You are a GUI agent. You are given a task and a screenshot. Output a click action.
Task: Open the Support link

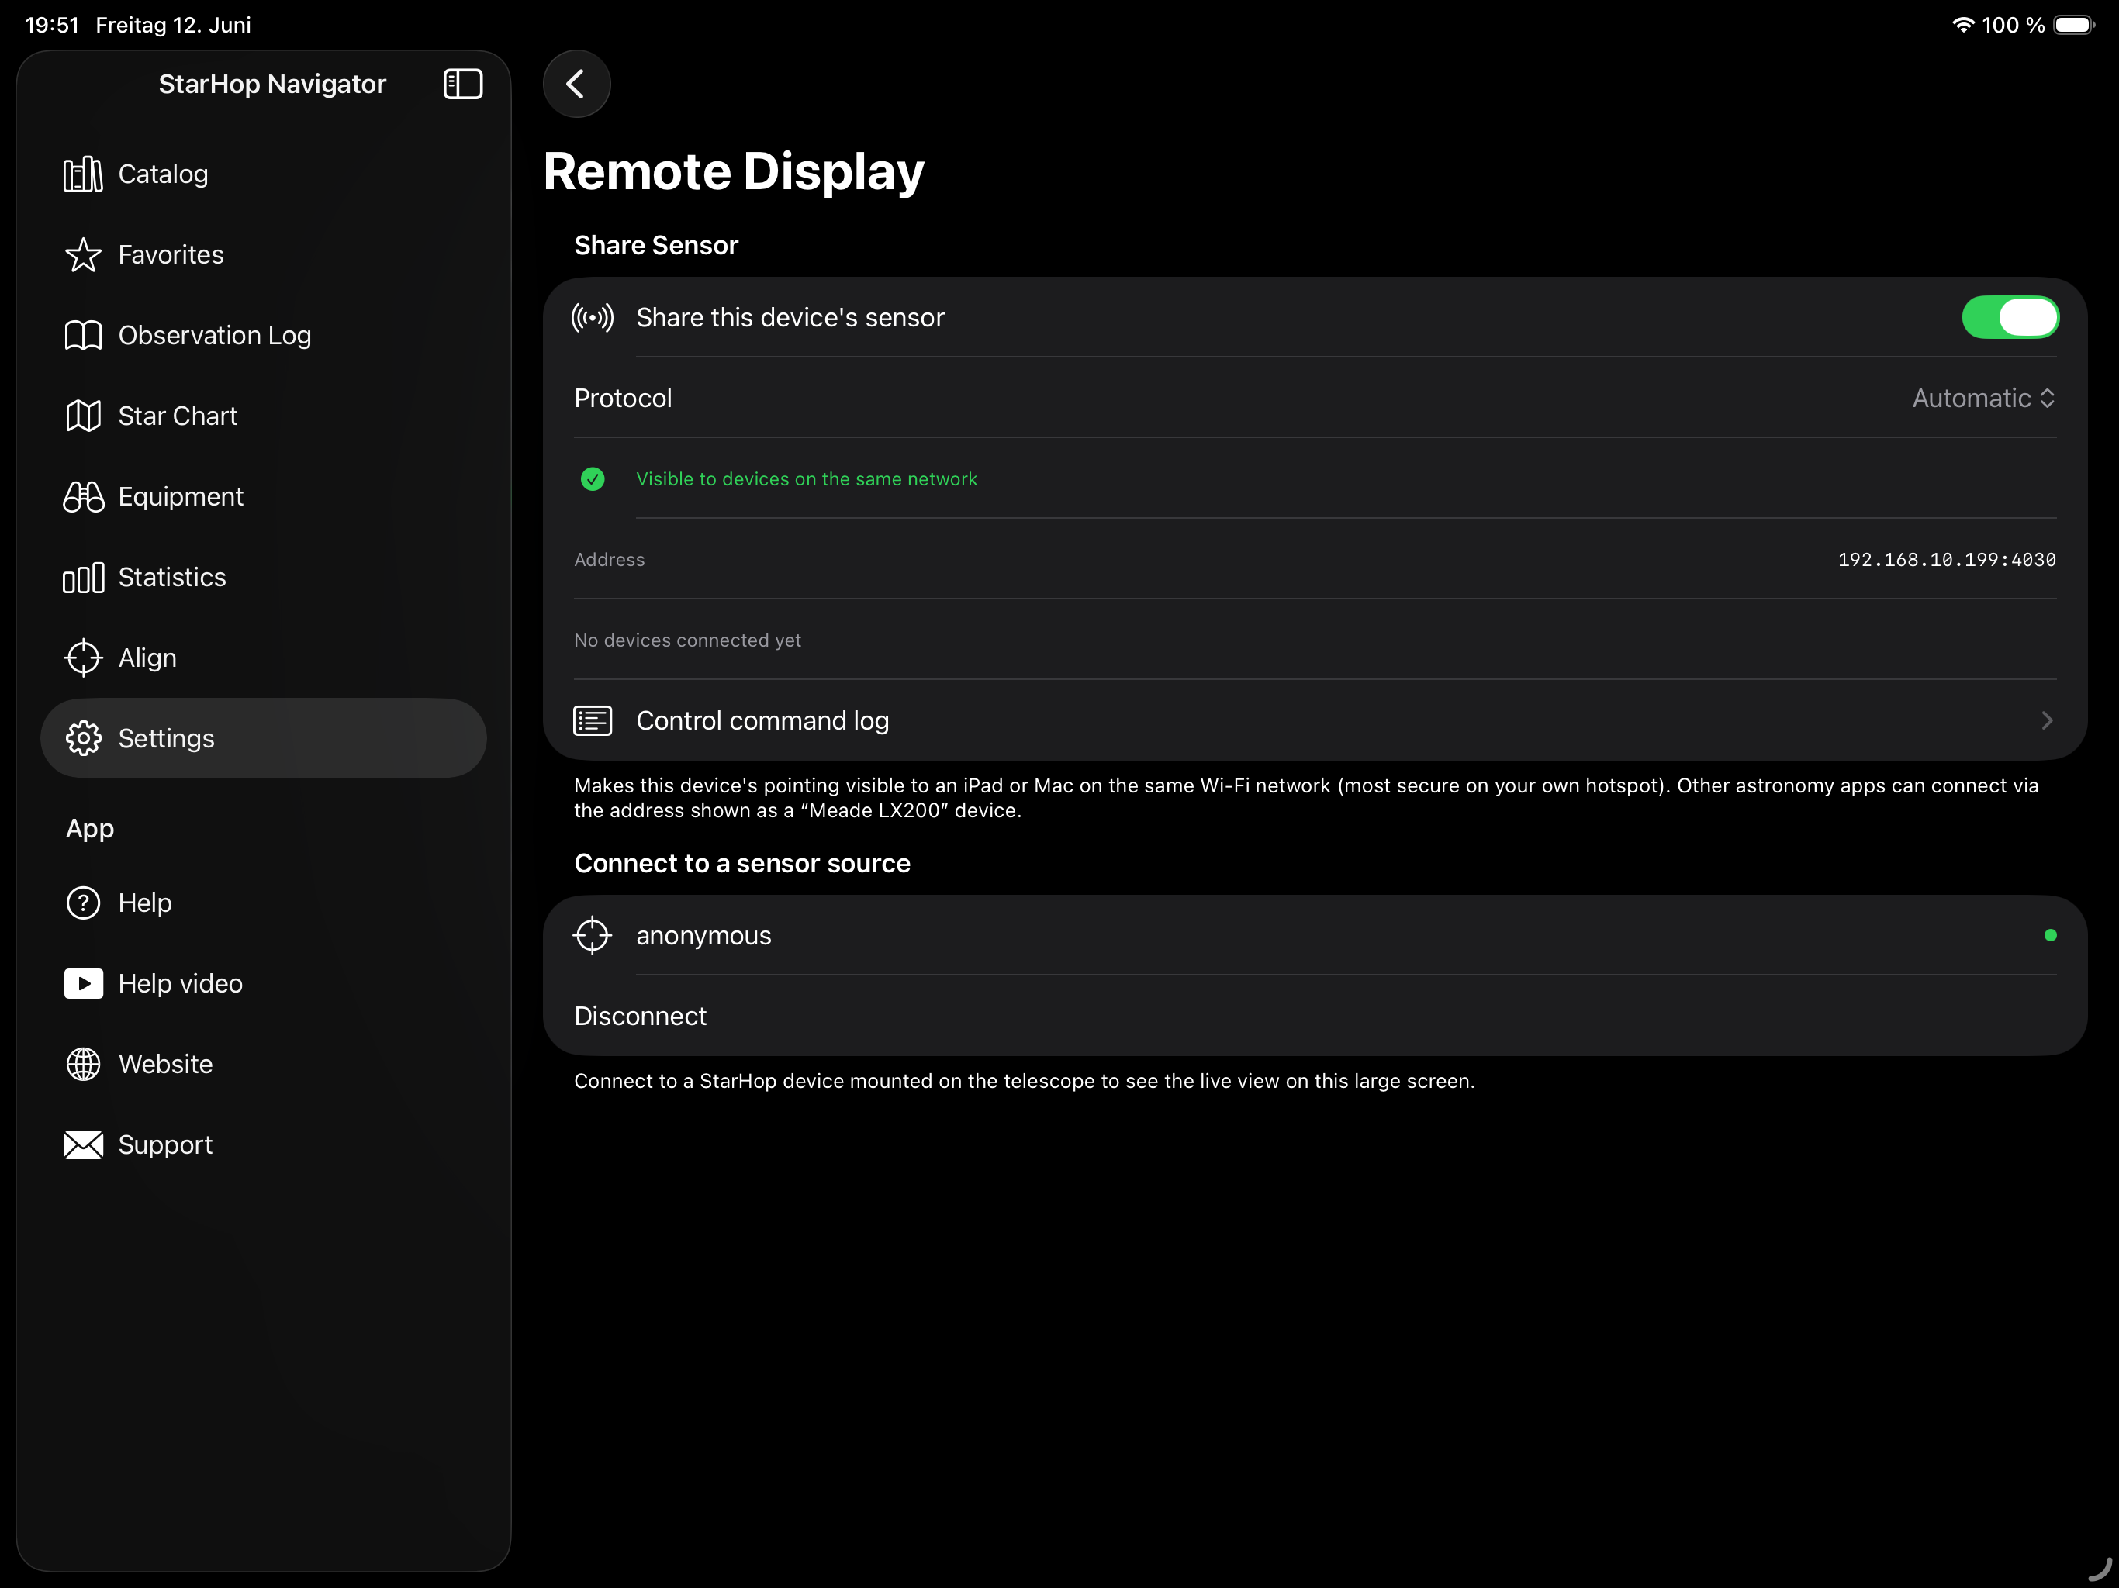[x=264, y=1144]
